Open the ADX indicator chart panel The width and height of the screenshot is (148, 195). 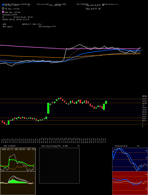pos(18,160)
